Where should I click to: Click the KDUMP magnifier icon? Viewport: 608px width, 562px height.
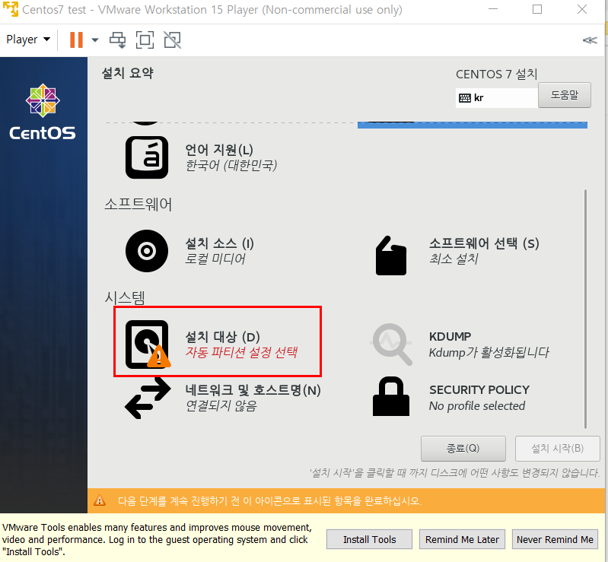point(392,345)
